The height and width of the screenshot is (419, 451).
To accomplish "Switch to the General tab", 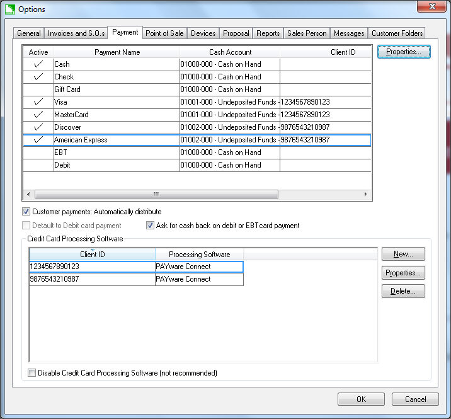I will (29, 33).
